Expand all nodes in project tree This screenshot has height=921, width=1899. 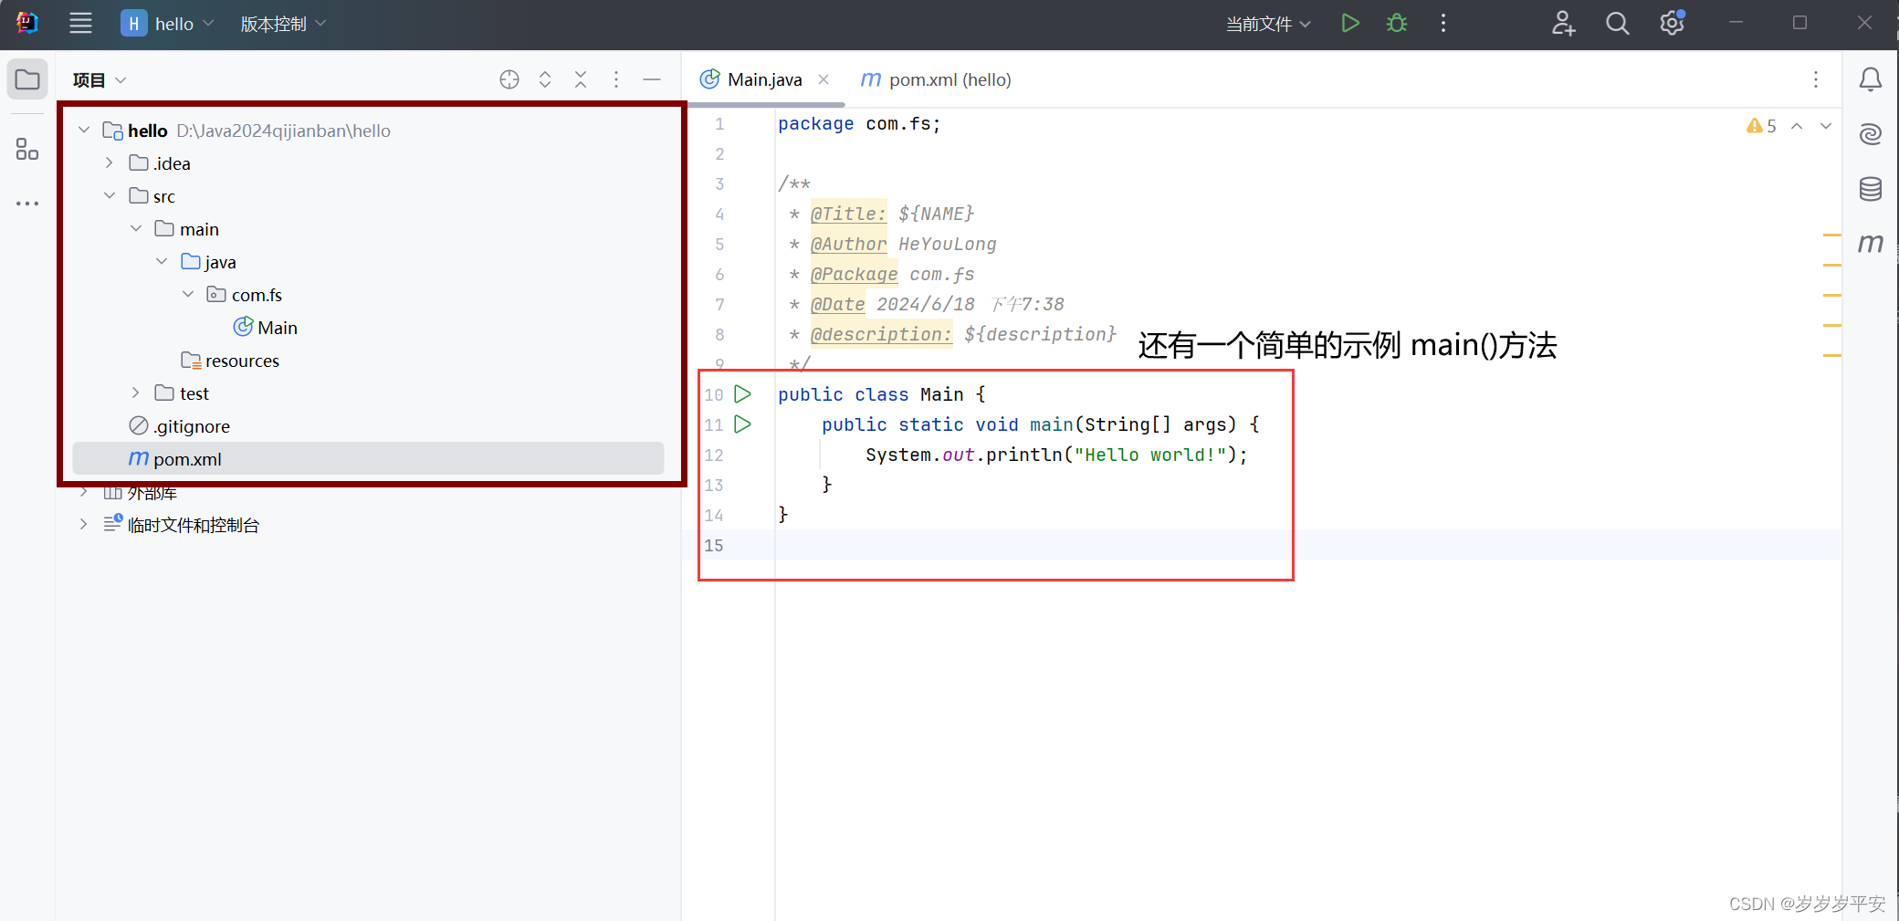[x=545, y=79]
